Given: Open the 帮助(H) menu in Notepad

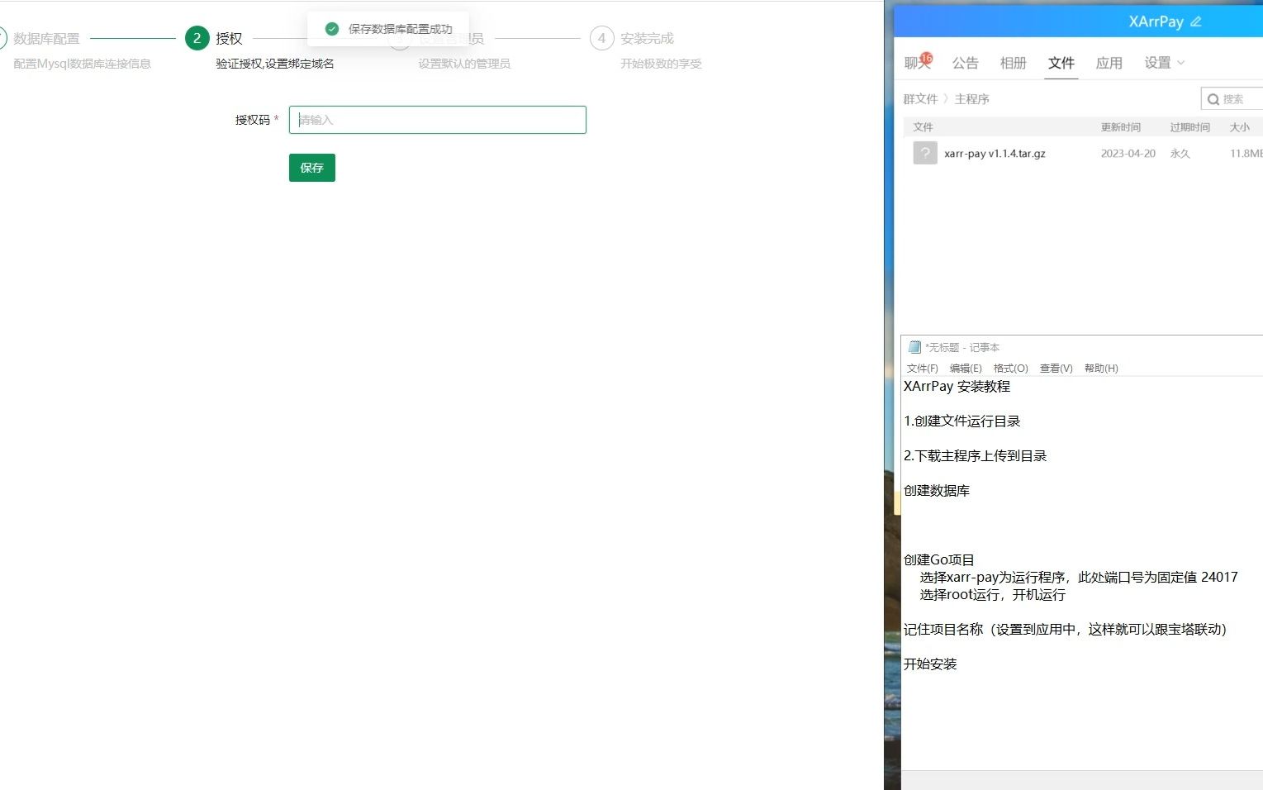Looking at the screenshot, I should click(1100, 368).
